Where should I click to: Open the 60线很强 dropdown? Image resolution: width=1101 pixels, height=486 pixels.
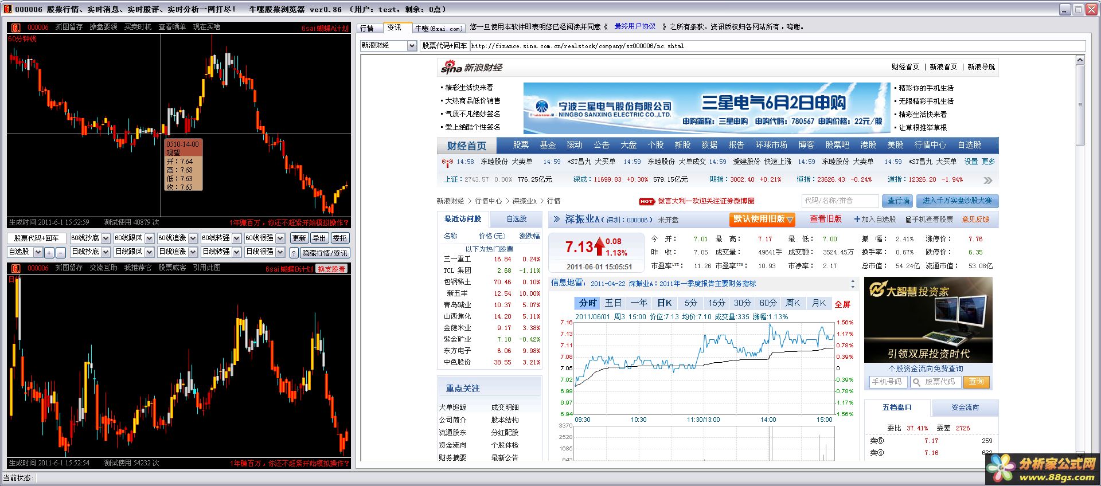(x=280, y=238)
